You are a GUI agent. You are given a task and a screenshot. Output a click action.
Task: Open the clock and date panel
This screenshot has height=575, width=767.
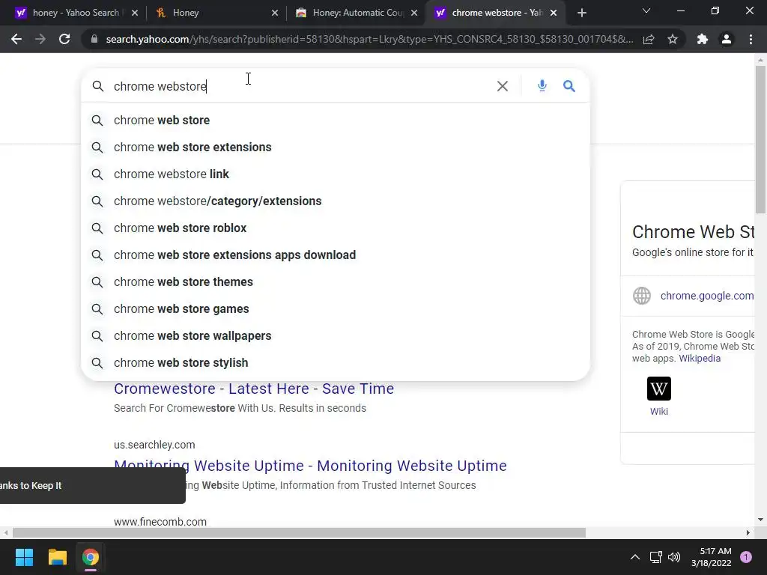[x=712, y=557]
